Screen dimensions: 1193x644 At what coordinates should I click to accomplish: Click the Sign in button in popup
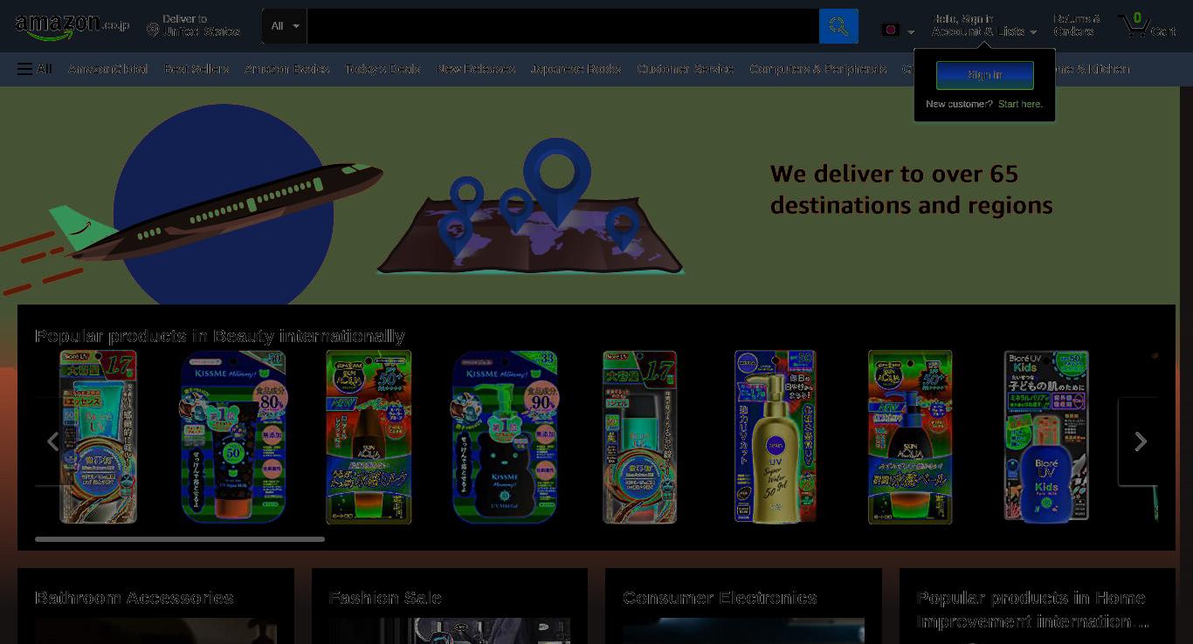coord(984,75)
